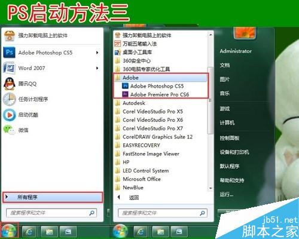Open 默认程序 default programs
Viewport: 299px width, 239px height.
tap(230, 166)
